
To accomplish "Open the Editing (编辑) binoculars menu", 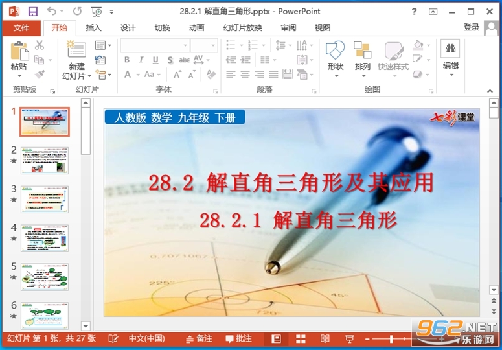I will click(x=450, y=58).
